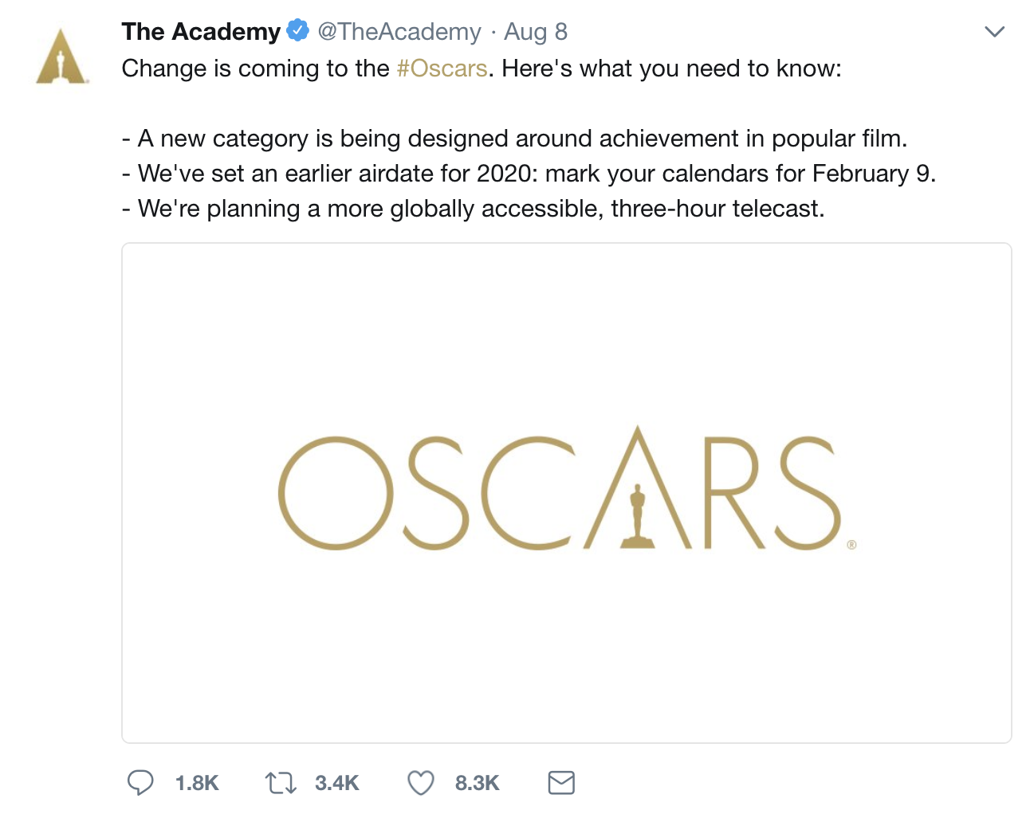Click the reply speech bubble icon
This screenshot has width=1030, height=814.
[x=142, y=783]
